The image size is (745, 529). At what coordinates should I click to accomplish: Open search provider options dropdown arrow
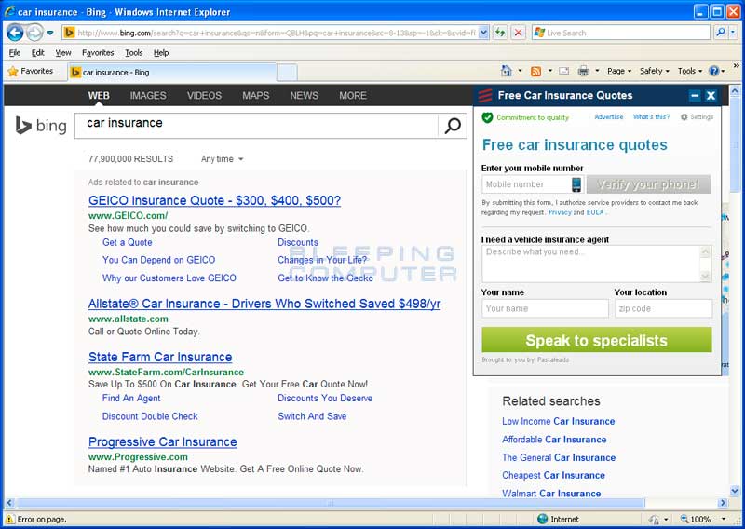pyautogui.click(x=733, y=33)
